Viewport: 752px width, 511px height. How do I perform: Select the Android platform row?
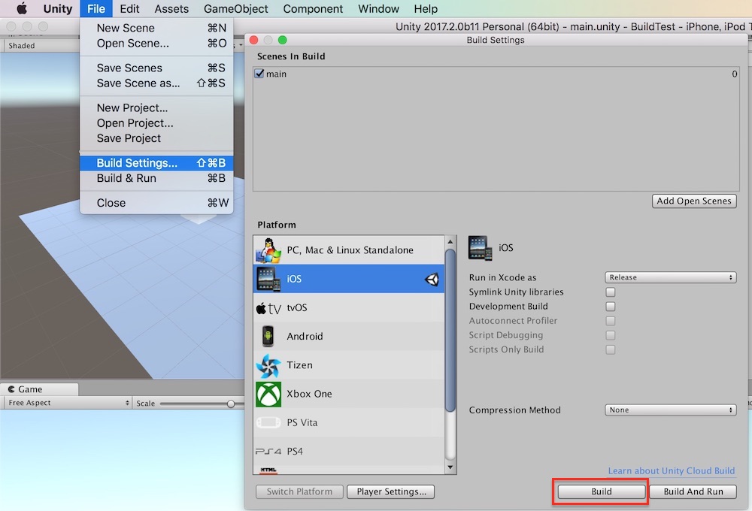click(x=349, y=337)
